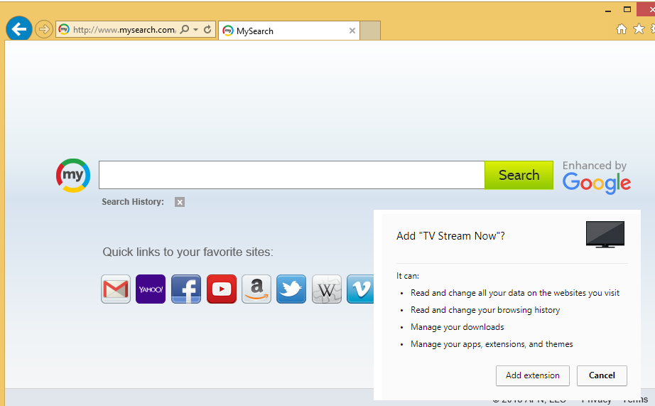
Task: Open the Facebook quick link icon
Action: coord(186,289)
